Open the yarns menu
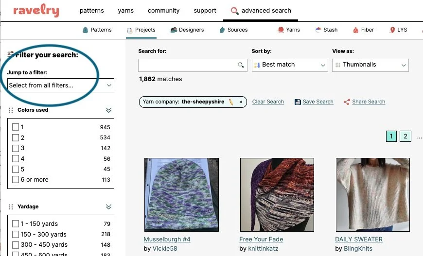This screenshot has height=256, width=423. [x=126, y=11]
